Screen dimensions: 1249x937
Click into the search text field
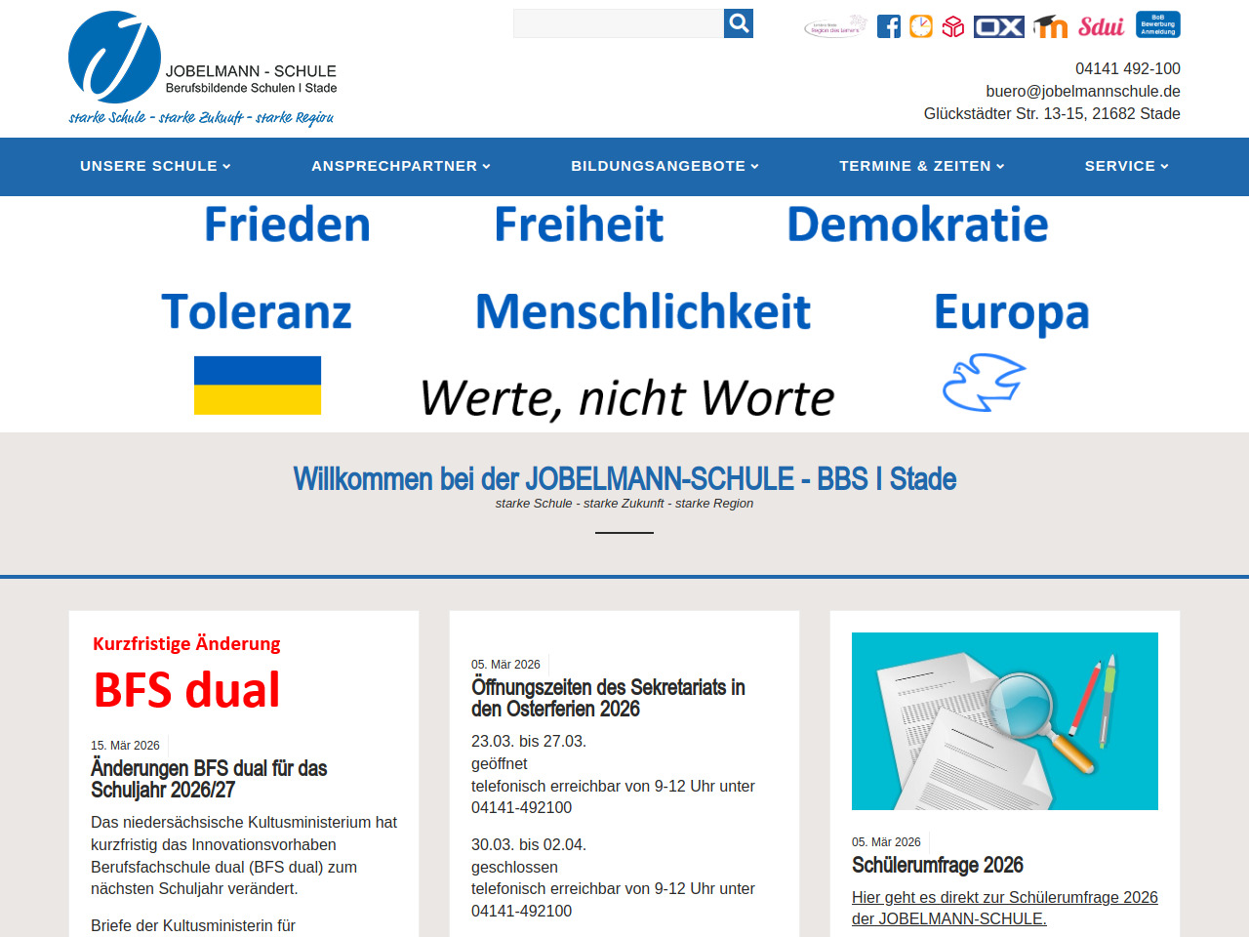[618, 23]
